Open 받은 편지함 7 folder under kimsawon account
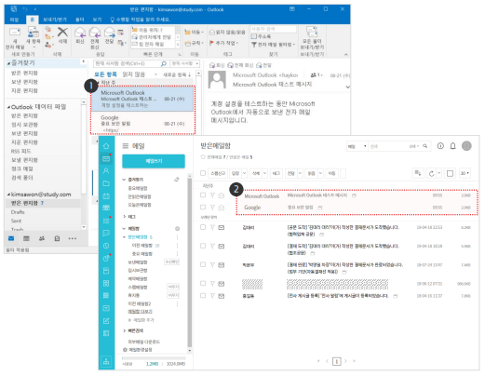The width and height of the screenshot is (485, 376). [43, 203]
